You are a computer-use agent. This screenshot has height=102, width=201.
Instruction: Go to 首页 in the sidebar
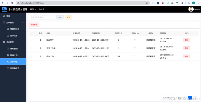(13, 16)
